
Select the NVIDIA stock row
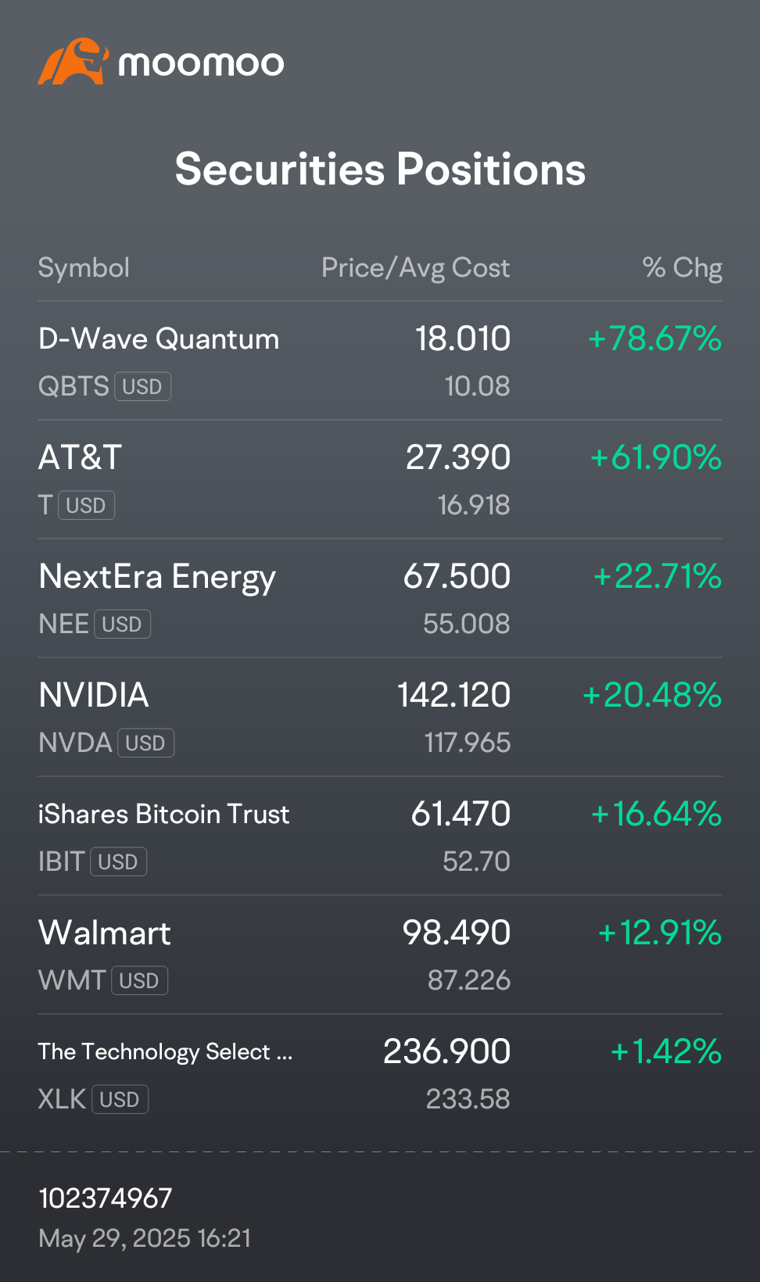(x=380, y=718)
